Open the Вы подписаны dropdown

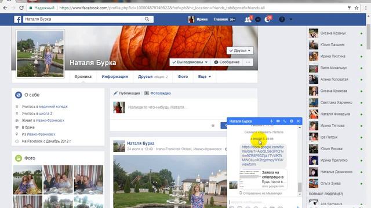190,62
